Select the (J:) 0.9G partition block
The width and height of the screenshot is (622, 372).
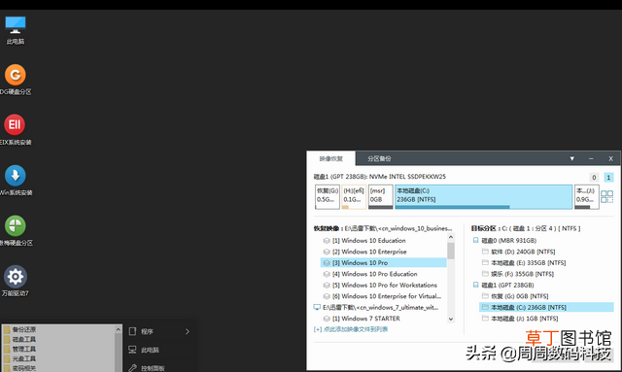tap(587, 197)
